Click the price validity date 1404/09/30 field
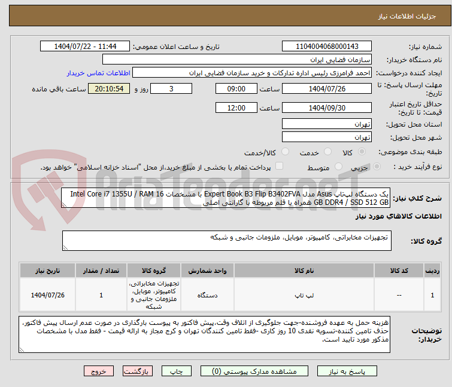Image resolution: width=452 pixels, height=387 pixels. 327,107
